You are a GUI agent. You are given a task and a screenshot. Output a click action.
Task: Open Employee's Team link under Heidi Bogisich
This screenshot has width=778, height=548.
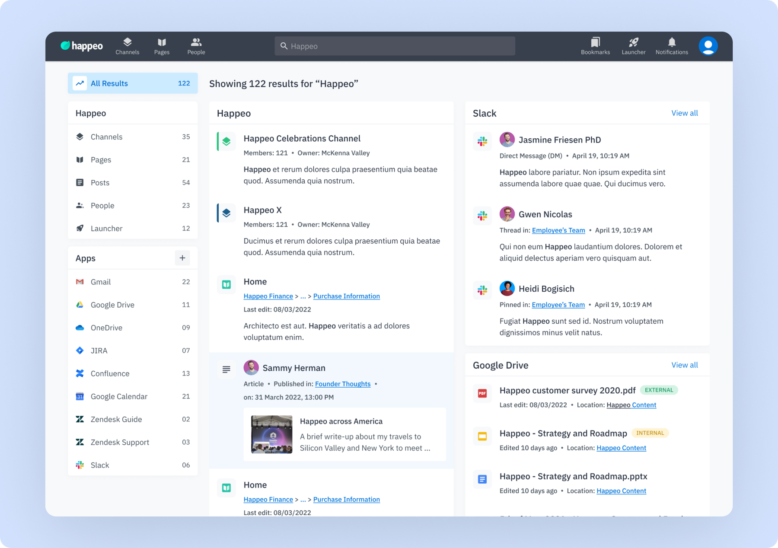pyautogui.click(x=558, y=305)
